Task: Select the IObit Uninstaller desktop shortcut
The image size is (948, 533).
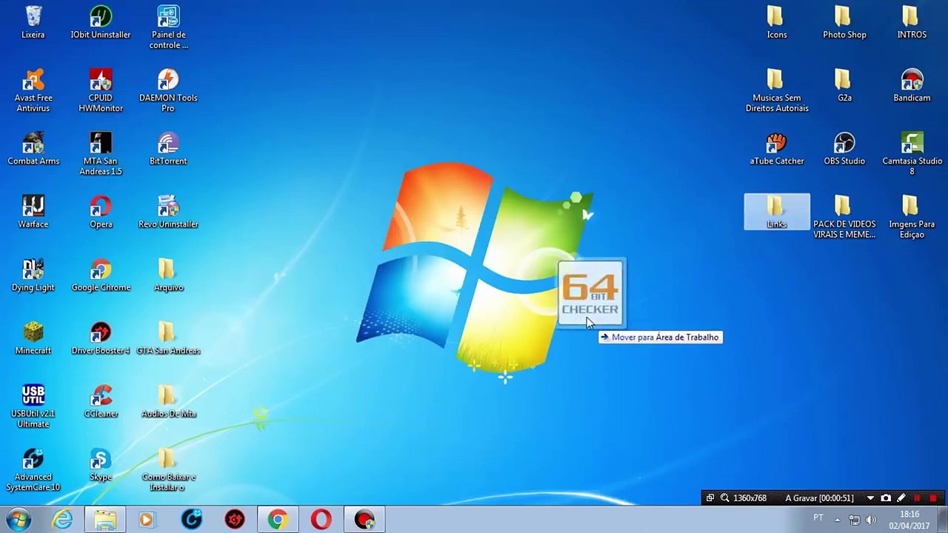Action: click(x=101, y=22)
